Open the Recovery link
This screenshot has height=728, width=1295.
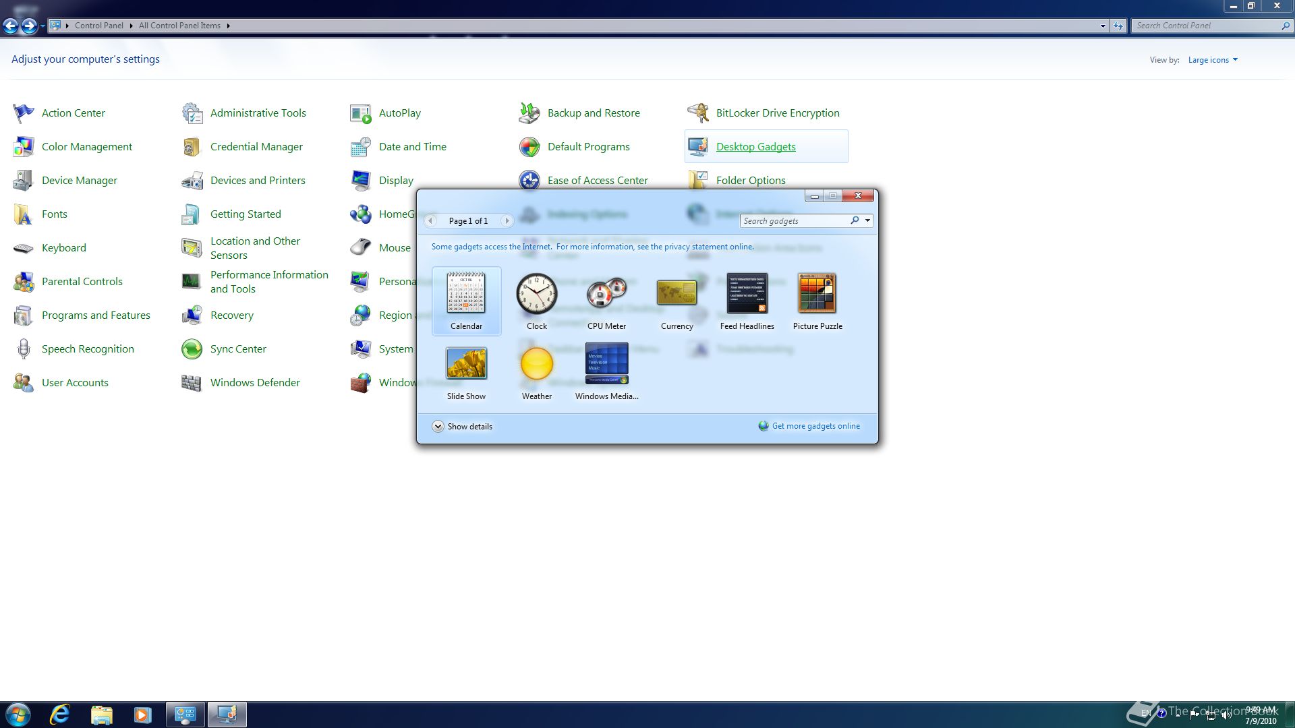231,315
